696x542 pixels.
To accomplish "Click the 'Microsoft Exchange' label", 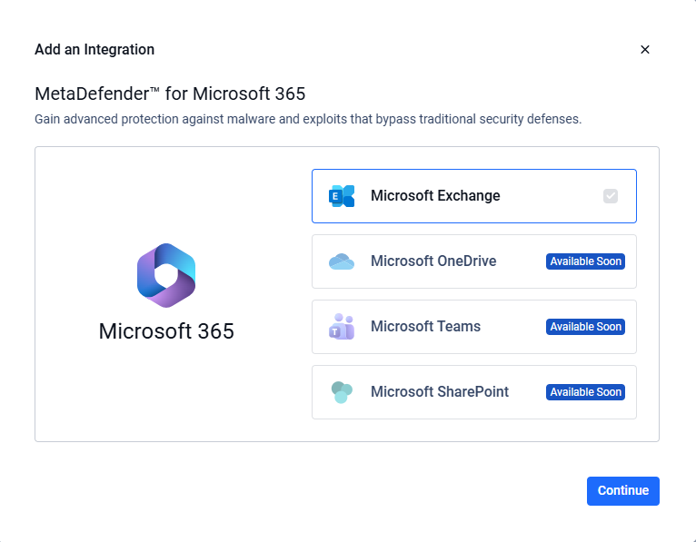I will pos(435,195).
